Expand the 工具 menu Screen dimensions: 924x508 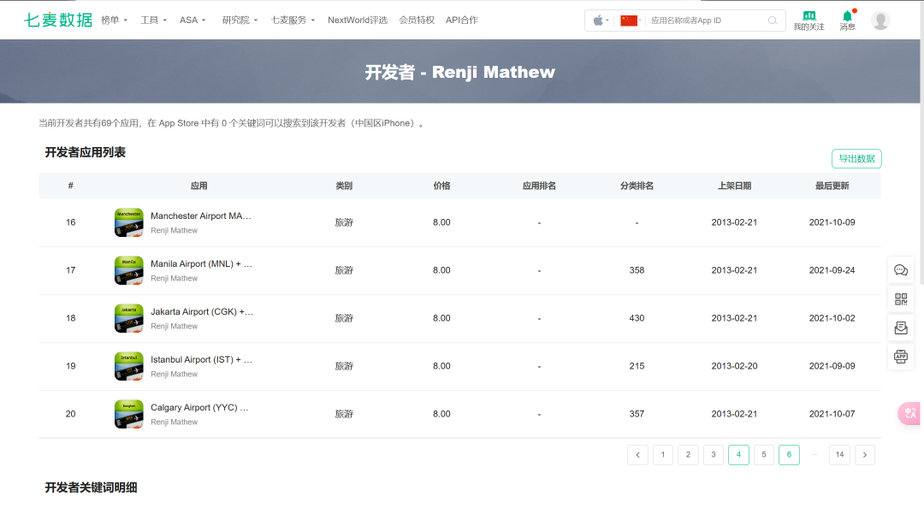click(x=153, y=20)
